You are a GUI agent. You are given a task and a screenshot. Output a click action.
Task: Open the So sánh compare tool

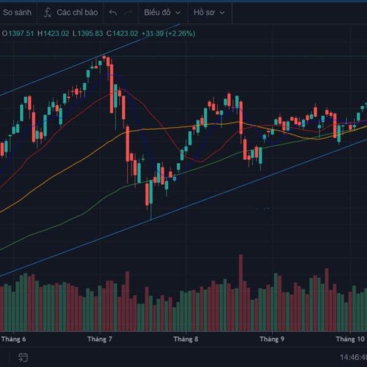tap(17, 12)
